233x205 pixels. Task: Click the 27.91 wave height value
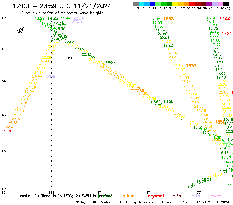pyautogui.click(x=23, y=103)
